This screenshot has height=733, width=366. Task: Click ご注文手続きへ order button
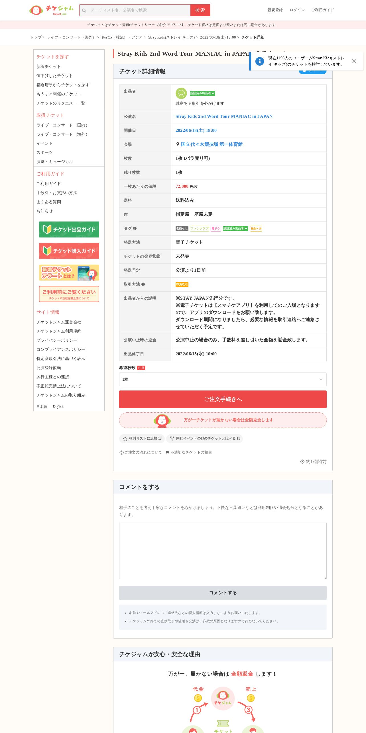223,399
